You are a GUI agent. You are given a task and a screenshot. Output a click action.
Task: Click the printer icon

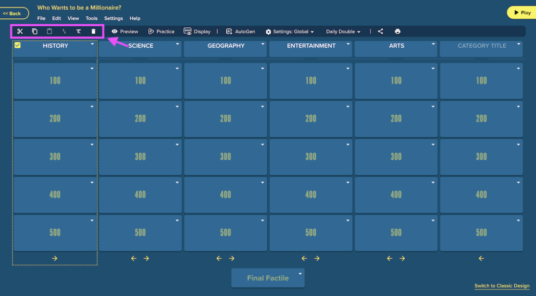point(398,32)
